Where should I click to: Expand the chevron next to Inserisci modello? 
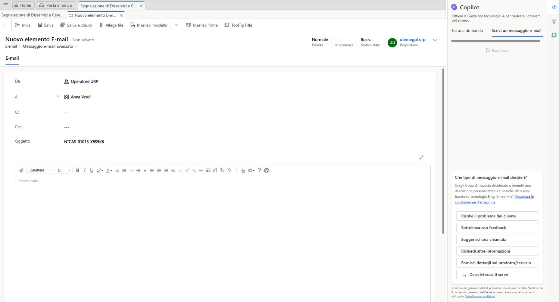[176, 25]
